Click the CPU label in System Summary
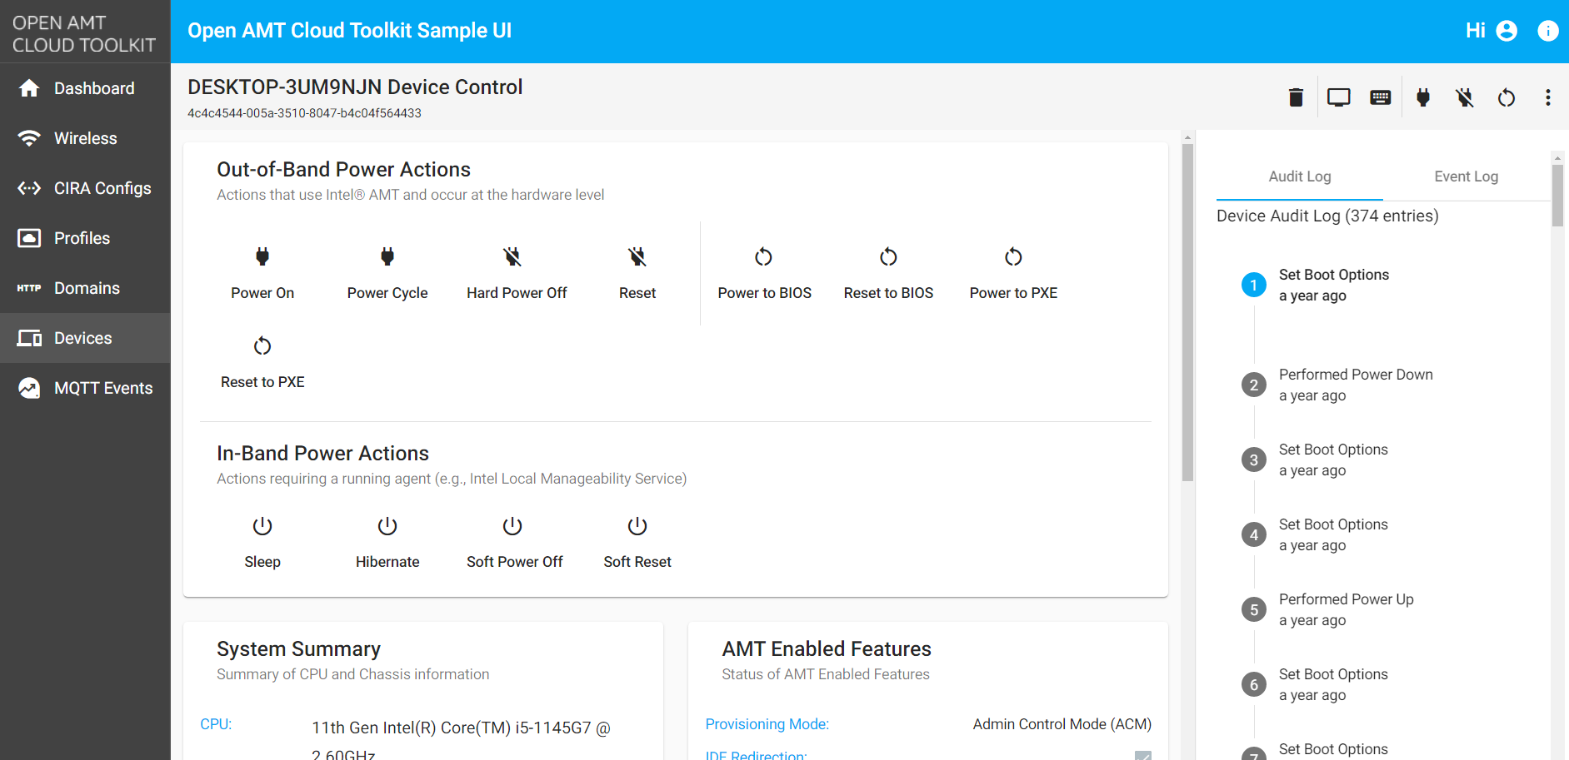Screen dimensions: 1569x760 (x=216, y=724)
